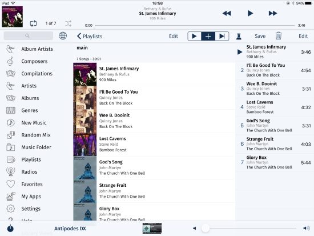Click queue item 7 Glory Box

coord(275,162)
